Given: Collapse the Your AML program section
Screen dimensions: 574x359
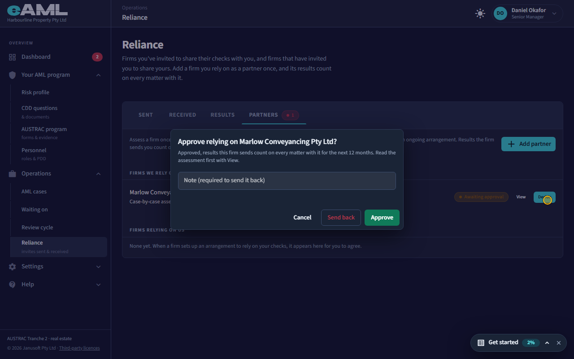Looking at the screenshot, I should click(98, 75).
